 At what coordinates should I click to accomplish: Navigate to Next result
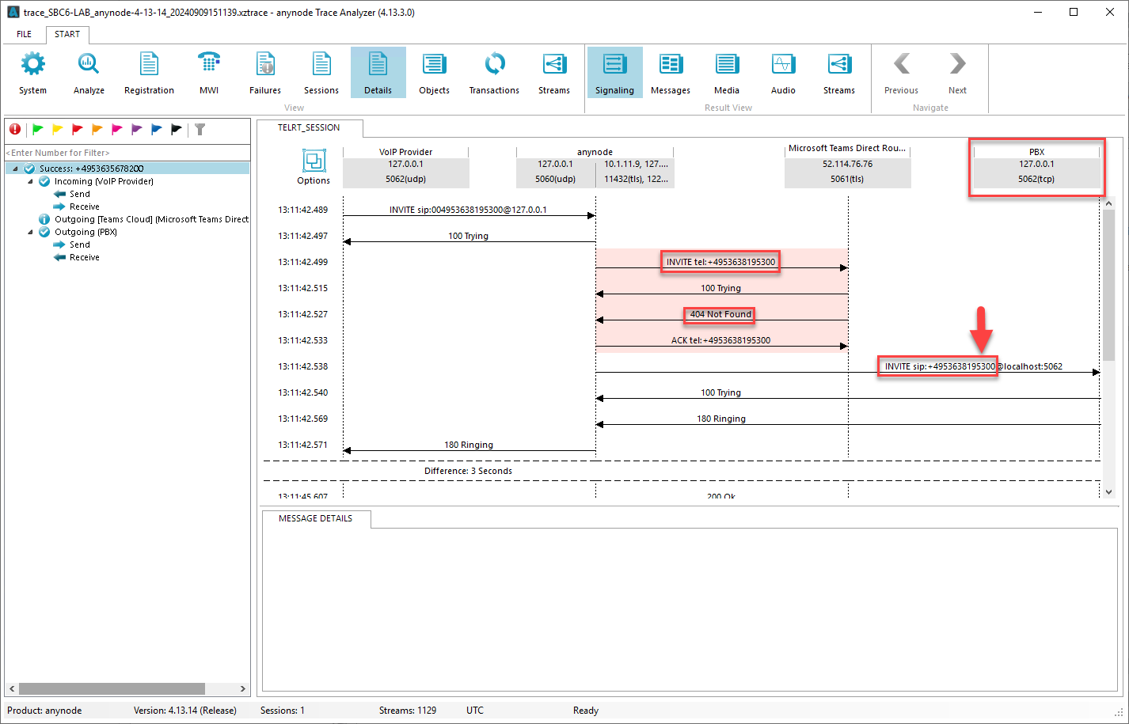click(958, 72)
